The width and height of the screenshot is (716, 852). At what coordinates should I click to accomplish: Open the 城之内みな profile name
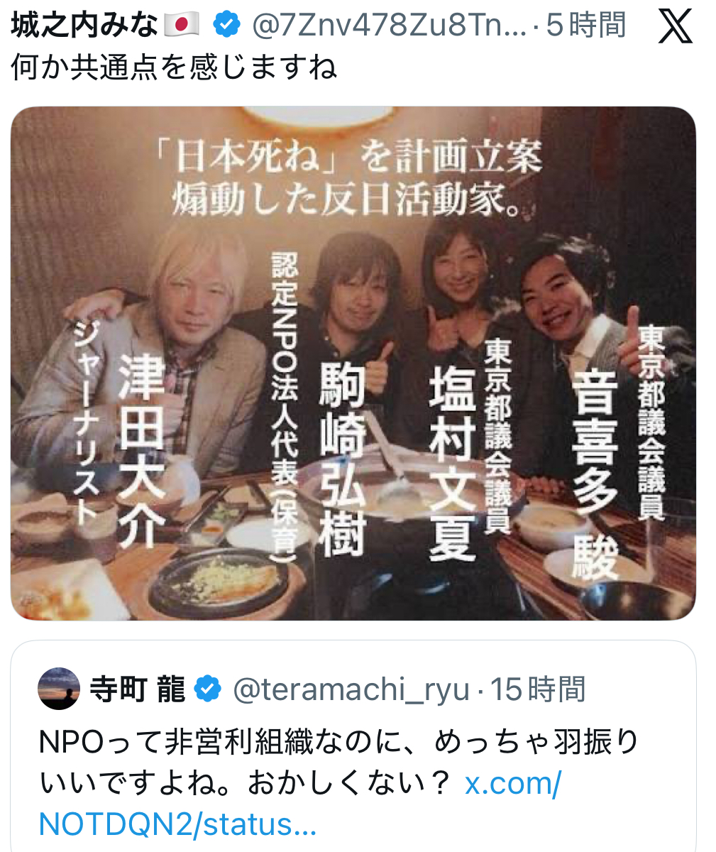[x=84, y=26]
